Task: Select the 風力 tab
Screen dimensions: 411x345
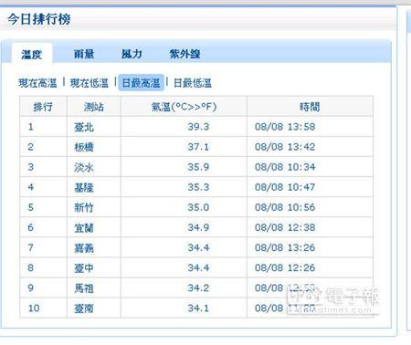Action: coord(132,54)
